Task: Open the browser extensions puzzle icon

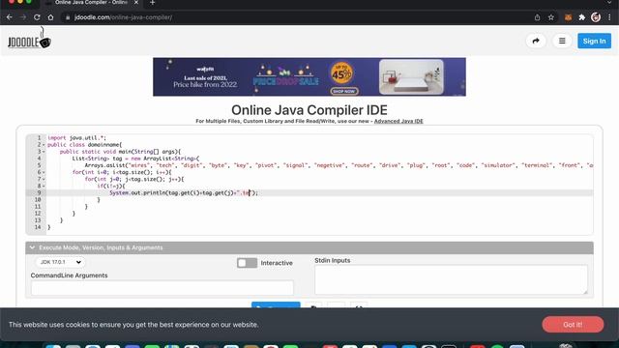Action: point(582,17)
